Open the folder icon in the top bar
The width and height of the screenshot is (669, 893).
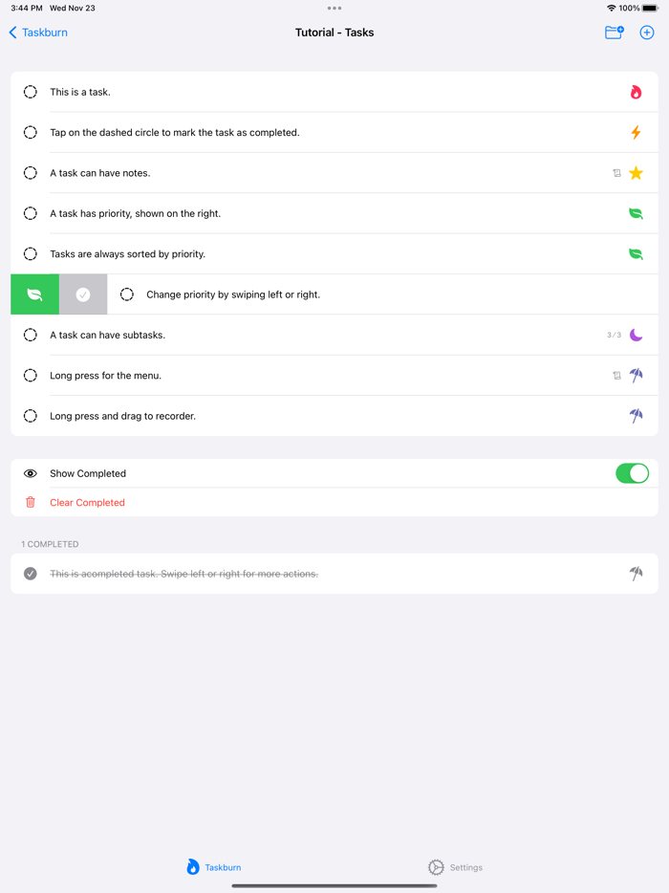click(x=614, y=32)
